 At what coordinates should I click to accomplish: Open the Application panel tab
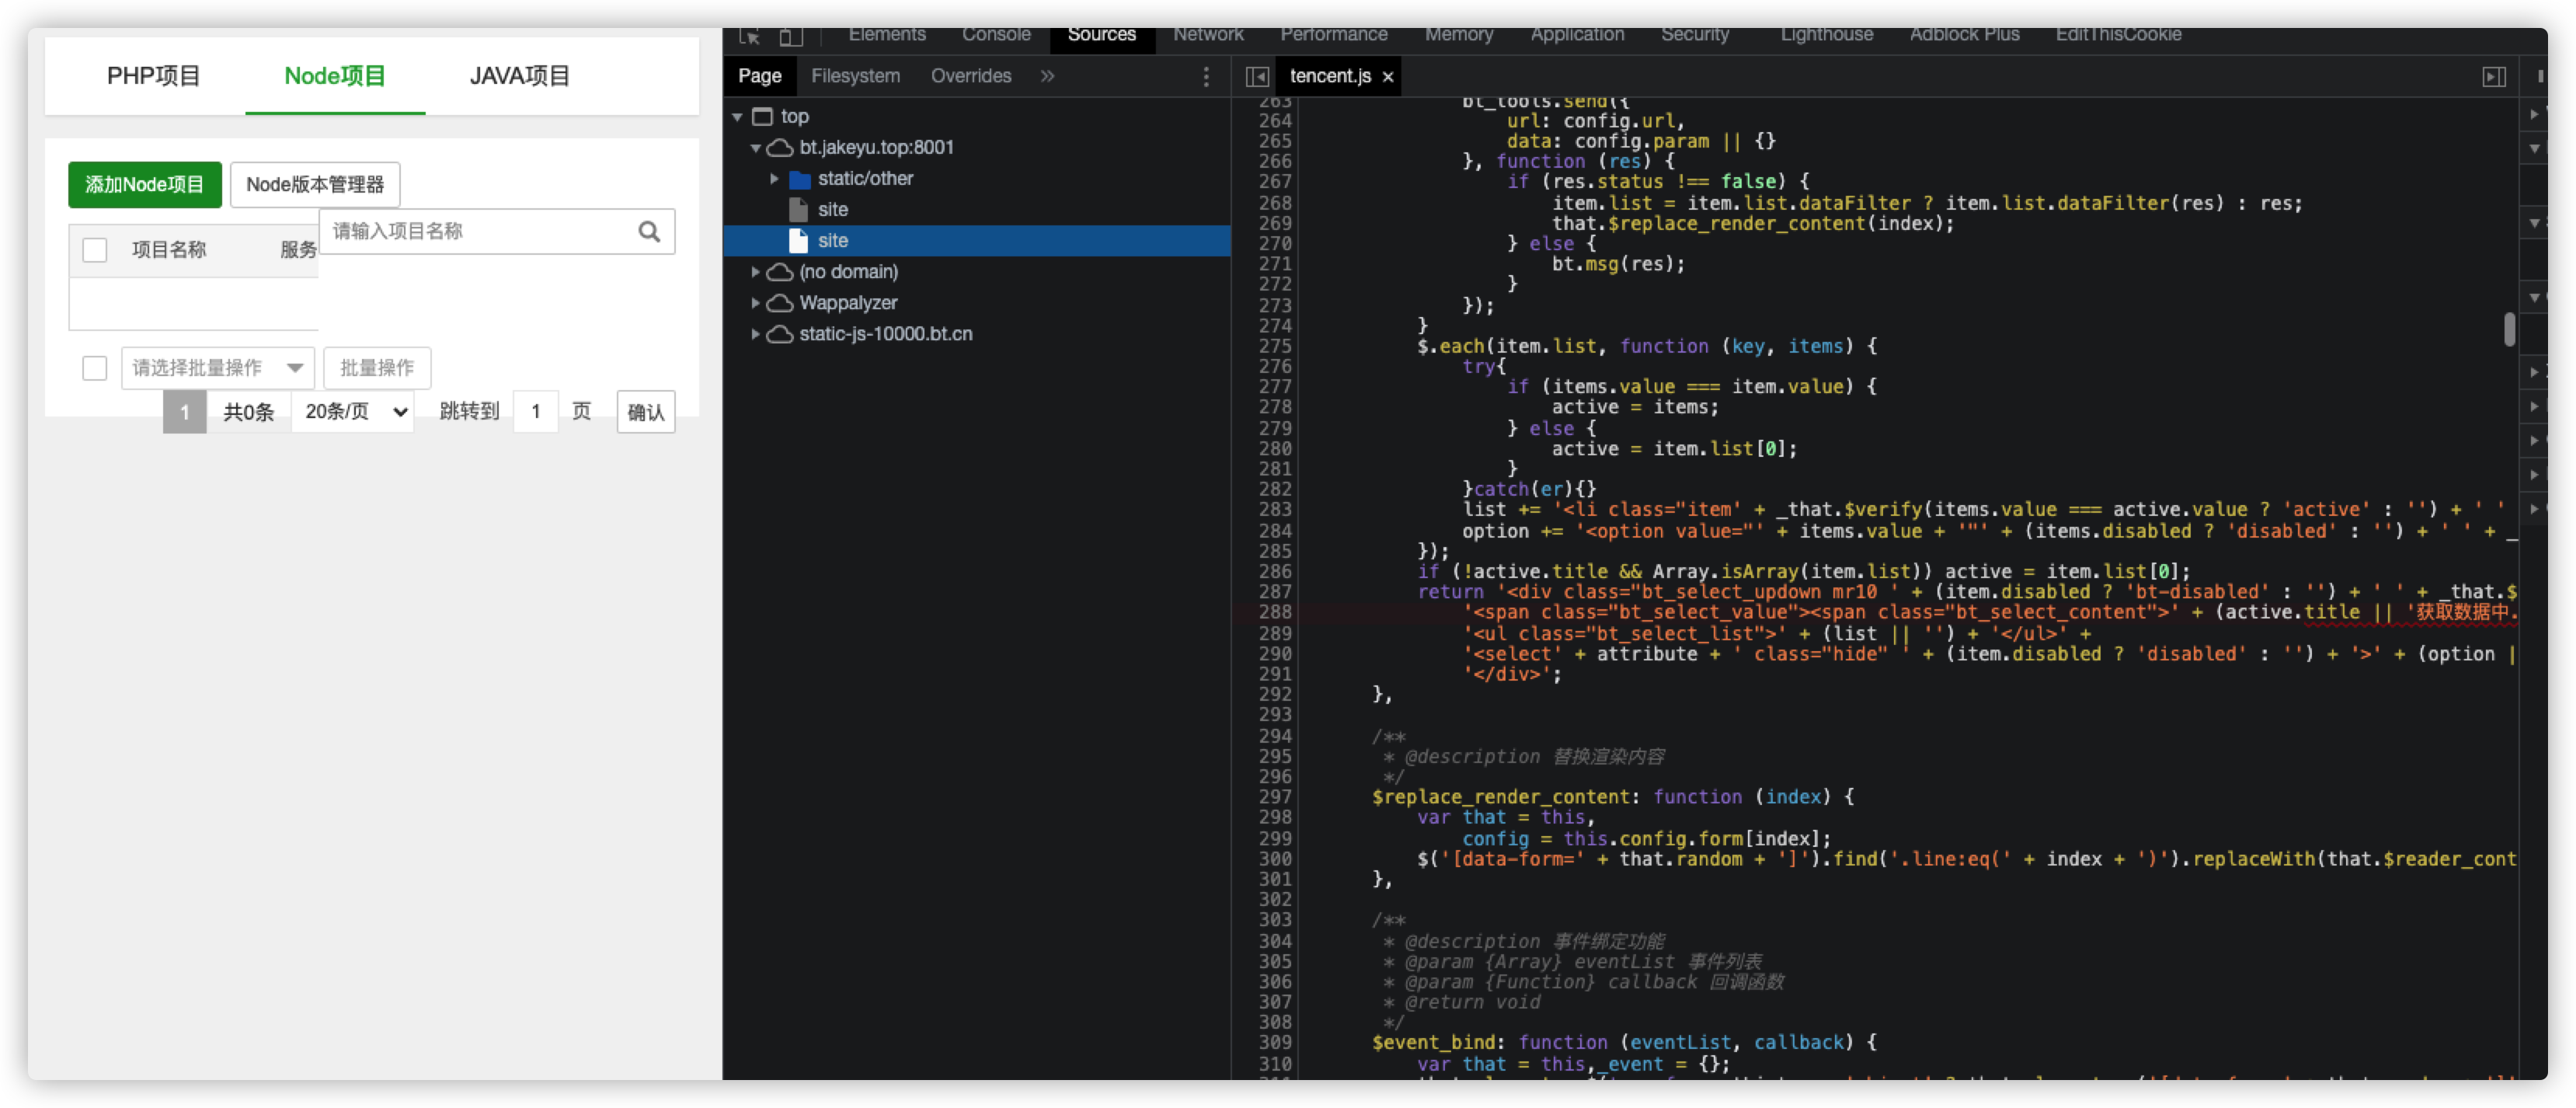[1578, 35]
